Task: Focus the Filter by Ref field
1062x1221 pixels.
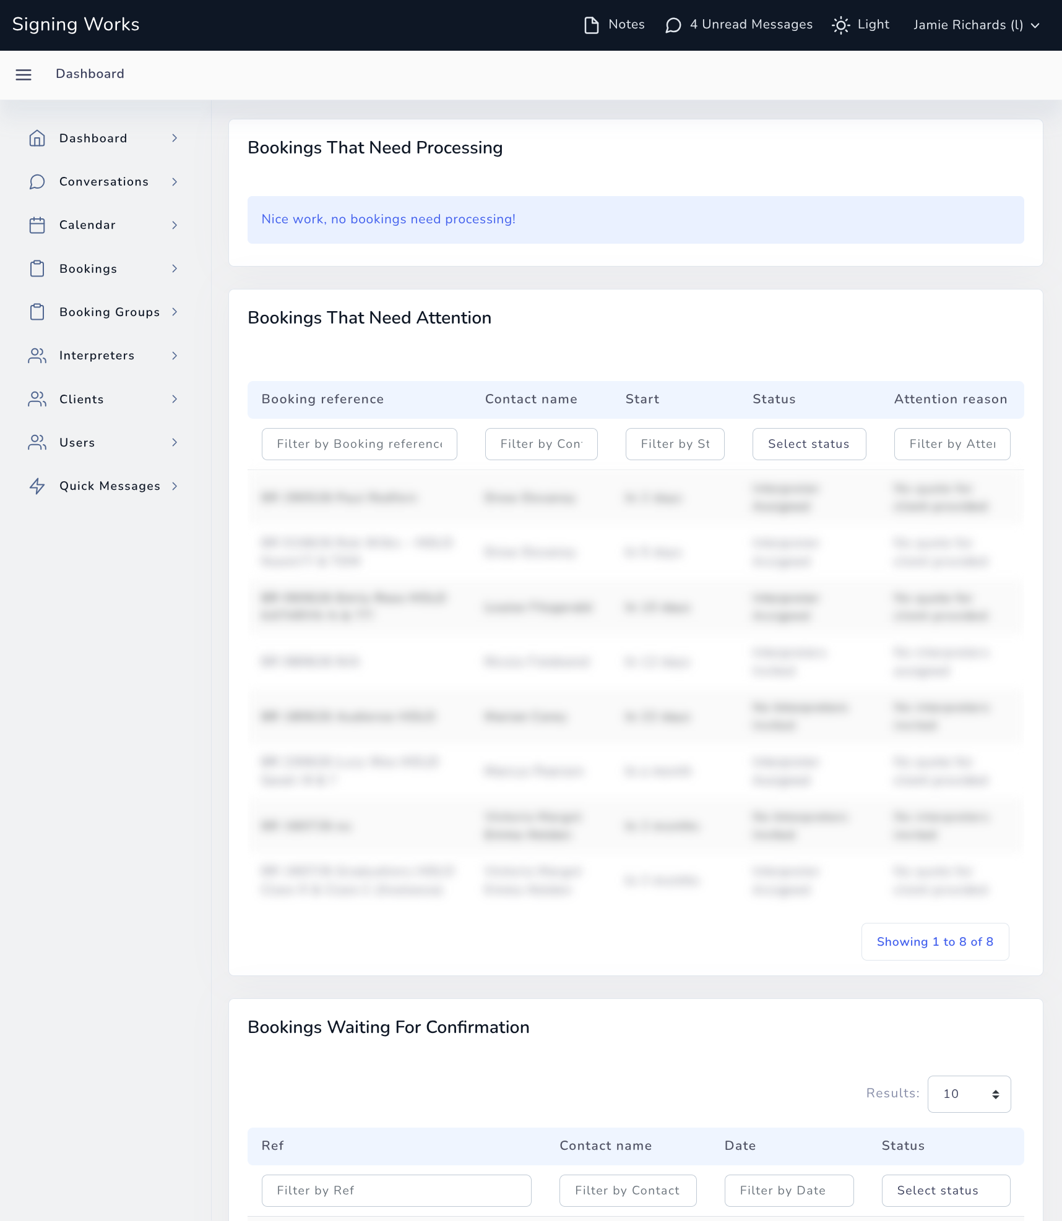Action: click(x=396, y=1191)
